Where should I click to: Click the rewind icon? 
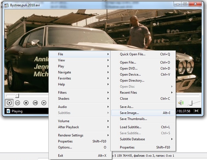(44, 103)
